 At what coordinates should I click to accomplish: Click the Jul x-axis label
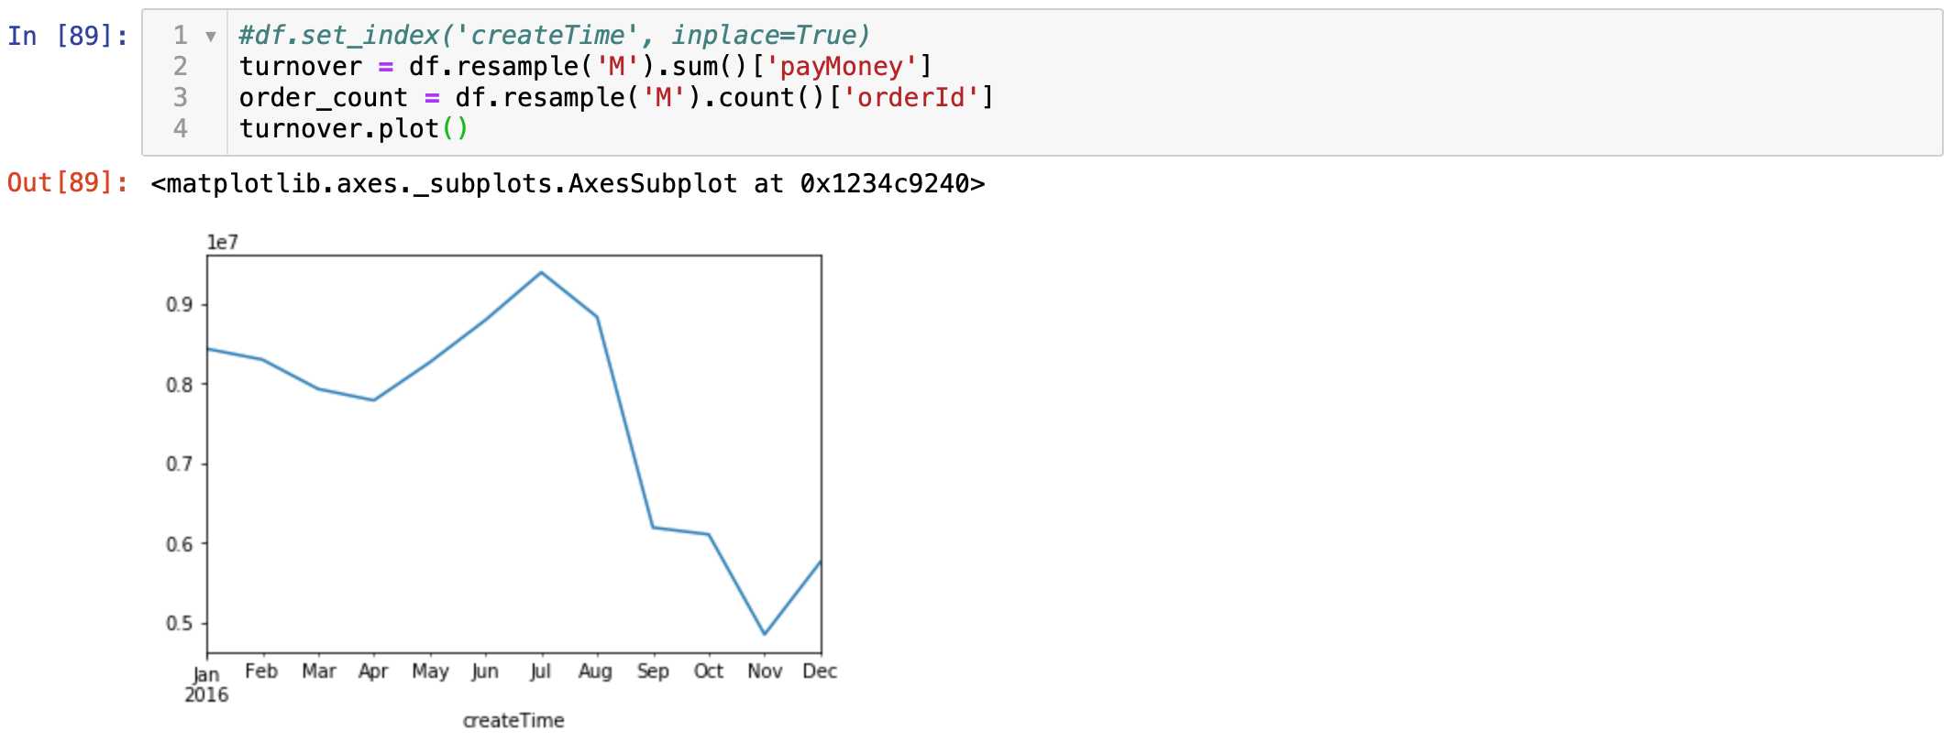pos(541,672)
